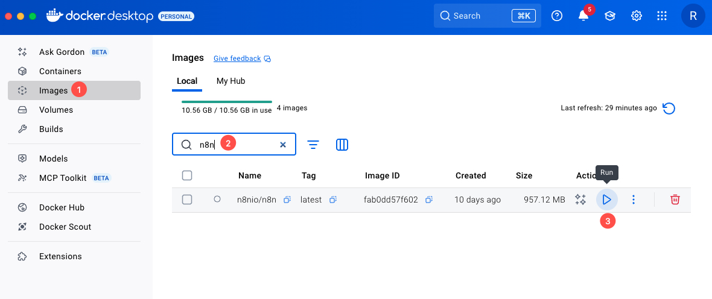Open the R account avatar

pos(693,16)
